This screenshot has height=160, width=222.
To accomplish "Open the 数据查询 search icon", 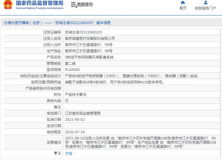I will point(74,5).
